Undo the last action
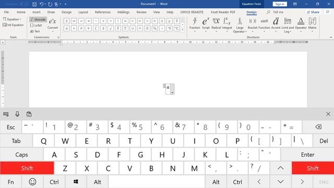Image resolution: width=334 pixels, height=188 pixels. pos(42,4)
